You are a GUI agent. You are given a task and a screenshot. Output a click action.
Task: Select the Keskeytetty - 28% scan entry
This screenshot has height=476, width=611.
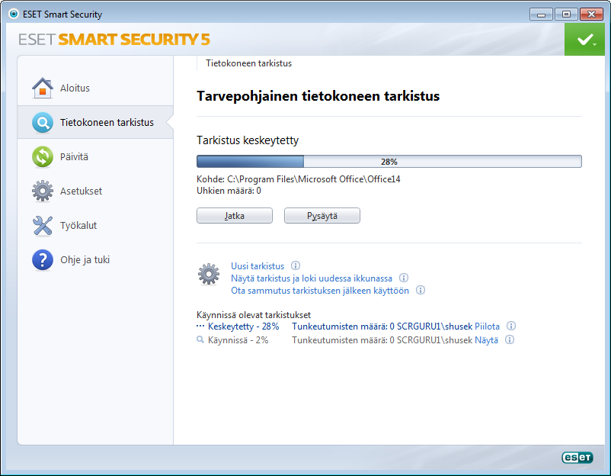[244, 326]
